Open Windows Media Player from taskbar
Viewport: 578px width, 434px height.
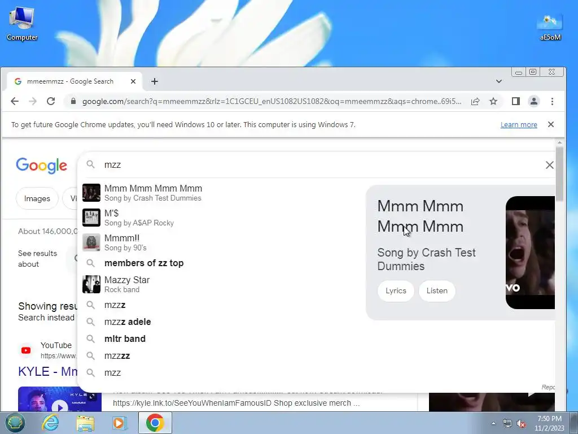click(120, 423)
